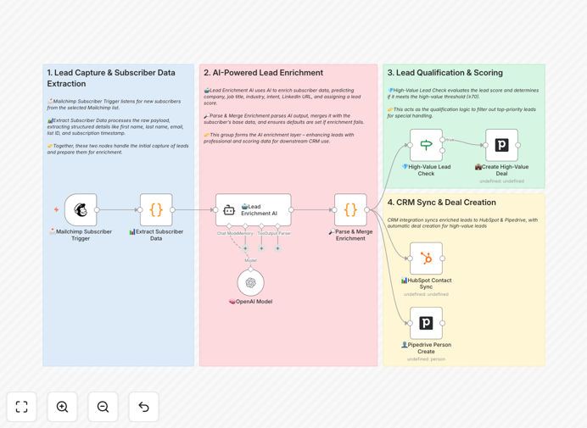Select the Extract Subscriber Data code node
Image resolution: width=587 pixels, height=428 pixels.
[156, 210]
